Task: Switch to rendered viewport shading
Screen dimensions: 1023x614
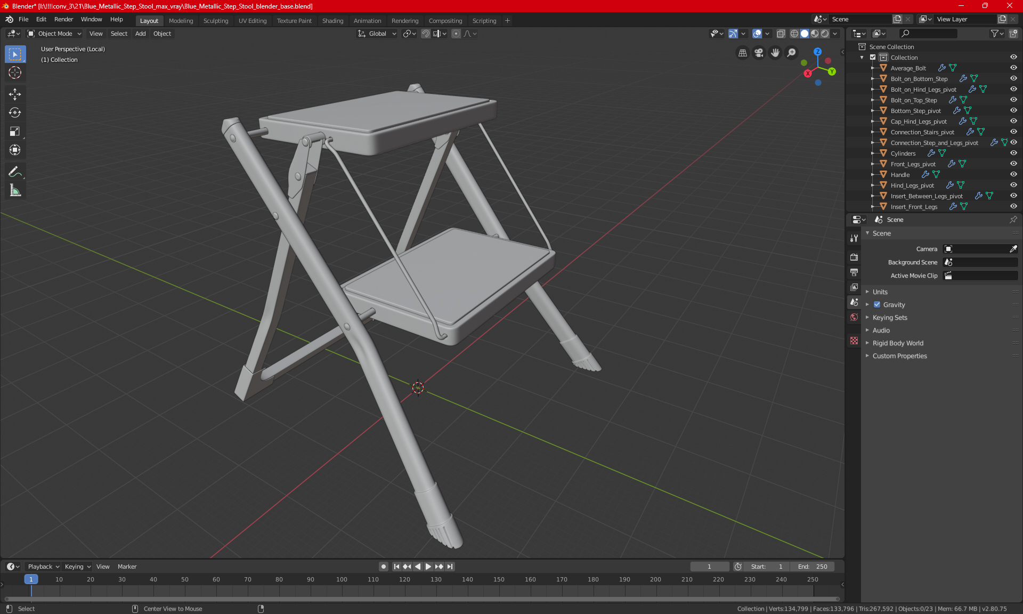Action: [825, 34]
